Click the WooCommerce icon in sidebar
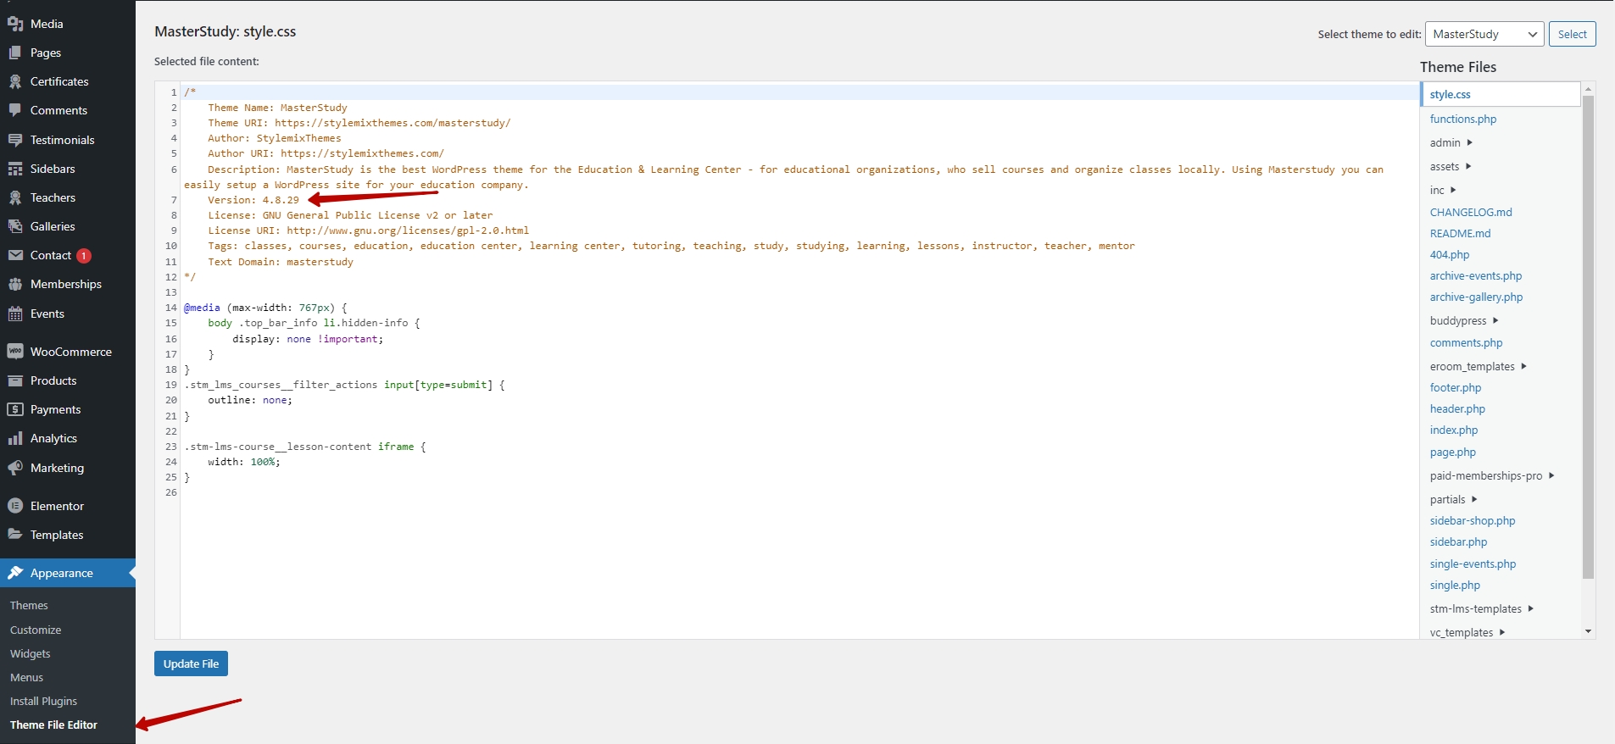Screen dimensions: 1615x744 (x=15, y=352)
